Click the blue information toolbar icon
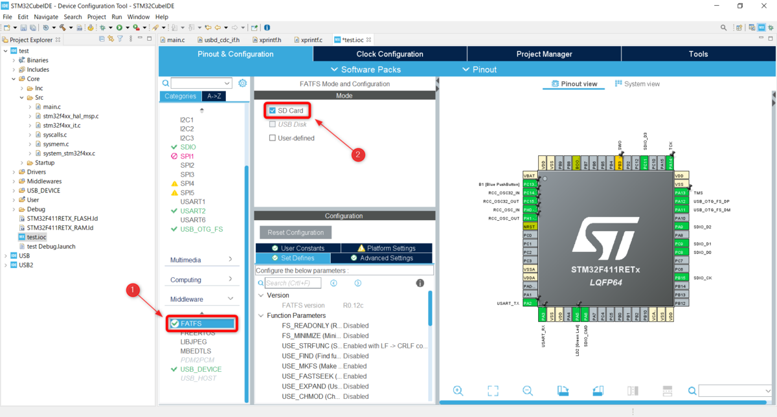 (x=267, y=28)
